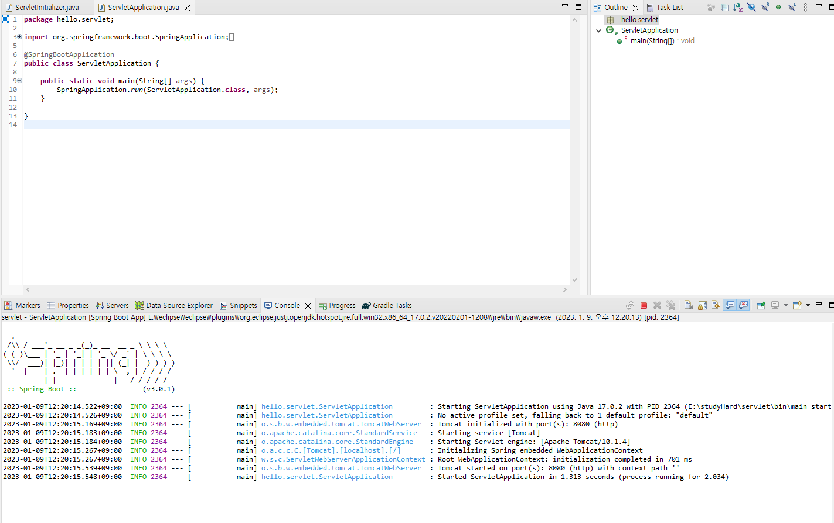
Task: Open the Properties tab
Action: point(68,306)
